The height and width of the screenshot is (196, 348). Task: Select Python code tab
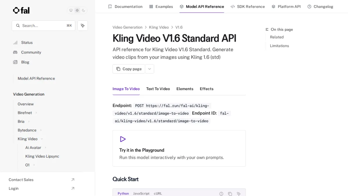point(123,193)
